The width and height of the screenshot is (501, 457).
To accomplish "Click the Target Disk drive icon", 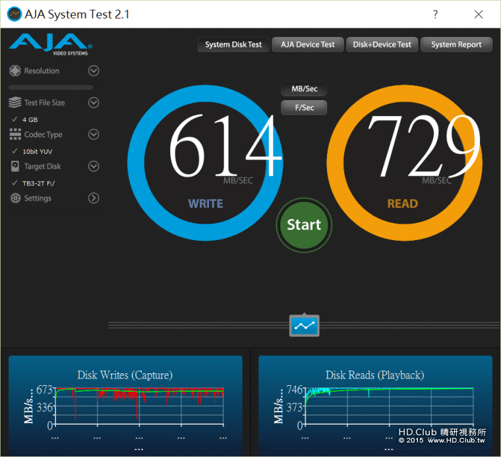I will click(x=15, y=166).
